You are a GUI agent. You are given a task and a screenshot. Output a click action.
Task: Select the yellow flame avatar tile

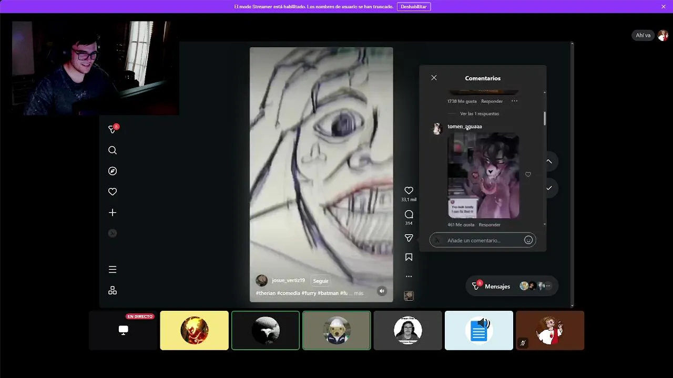[x=195, y=330]
